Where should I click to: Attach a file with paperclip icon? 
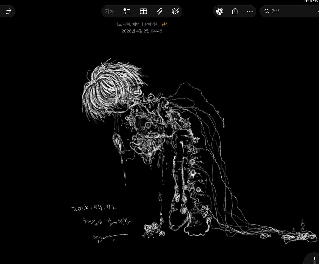159,11
